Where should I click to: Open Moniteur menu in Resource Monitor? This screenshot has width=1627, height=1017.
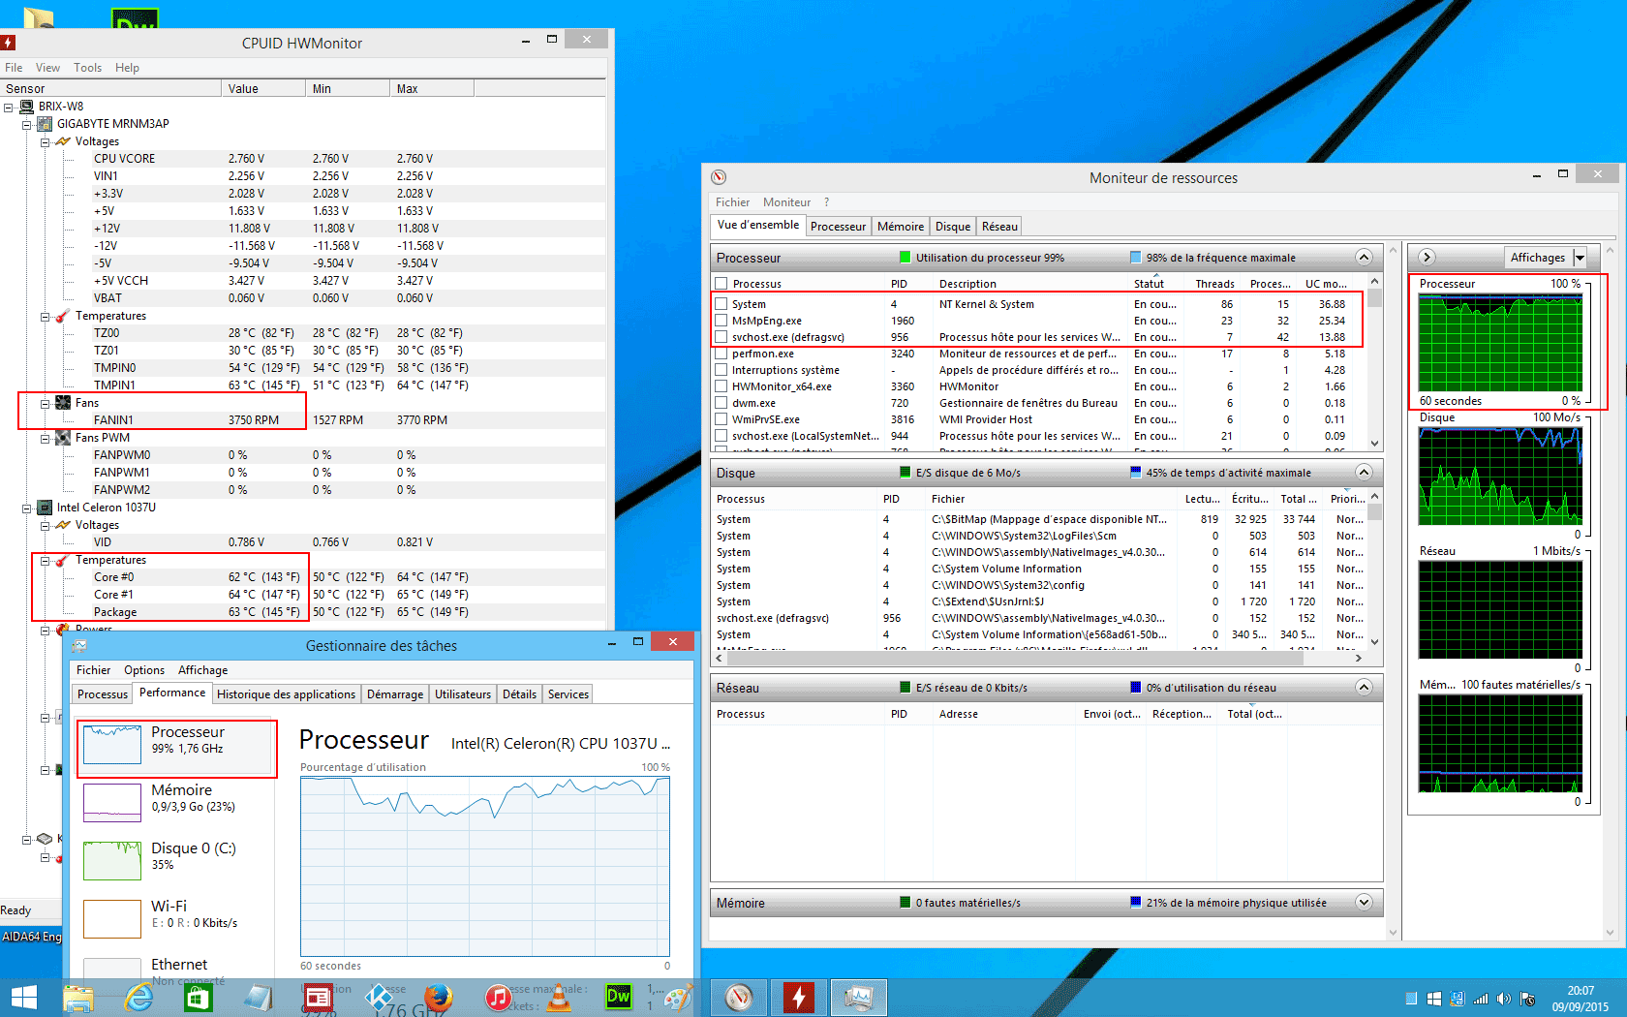pos(786,202)
